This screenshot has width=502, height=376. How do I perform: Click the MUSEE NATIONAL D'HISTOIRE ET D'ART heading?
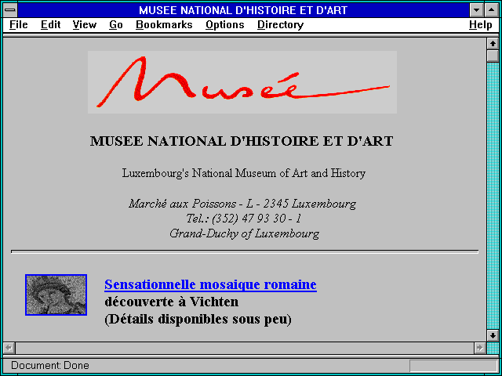tap(242, 141)
